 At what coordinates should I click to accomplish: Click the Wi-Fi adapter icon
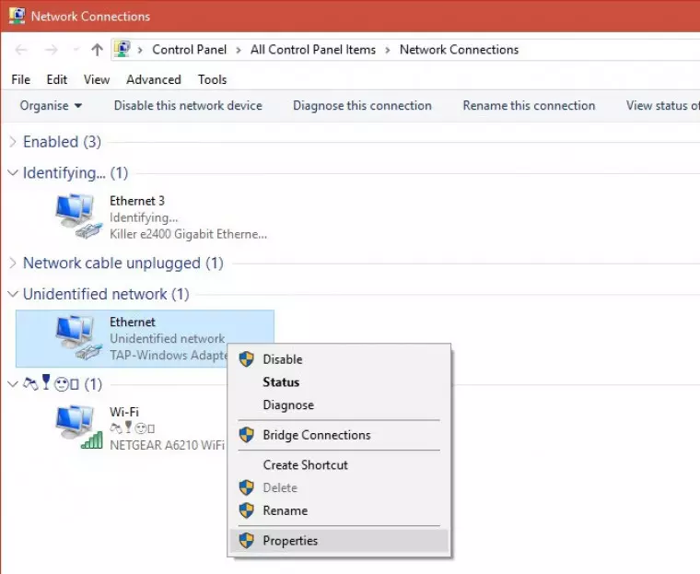pyautogui.click(x=77, y=427)
